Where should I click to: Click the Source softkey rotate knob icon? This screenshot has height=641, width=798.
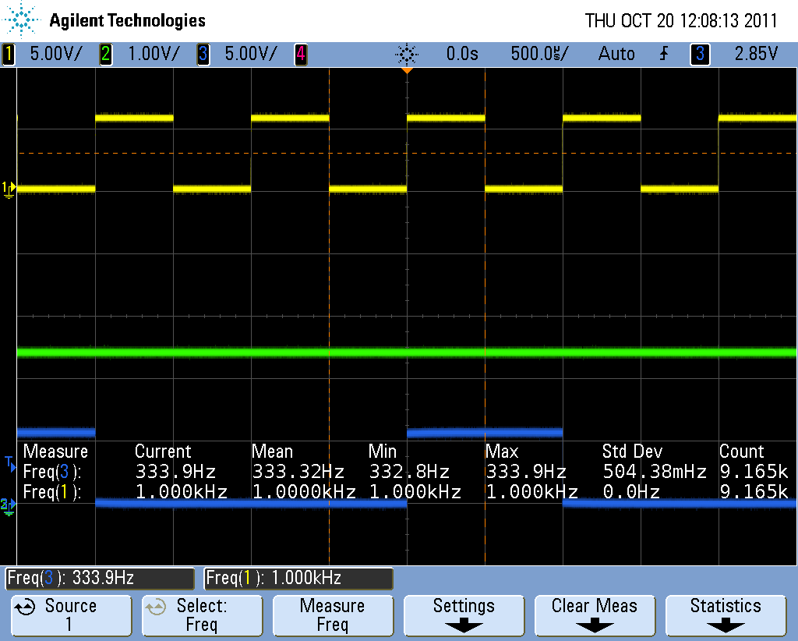24,607
